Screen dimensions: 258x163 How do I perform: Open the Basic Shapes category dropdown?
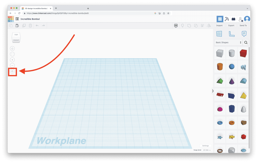click(x=229, y=43)
